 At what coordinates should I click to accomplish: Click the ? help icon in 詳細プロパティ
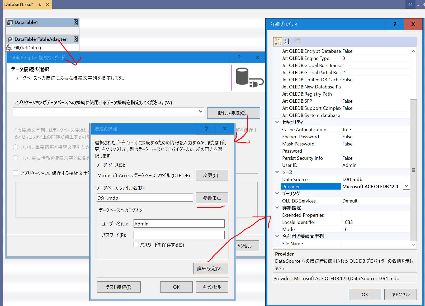coord(394,24)
